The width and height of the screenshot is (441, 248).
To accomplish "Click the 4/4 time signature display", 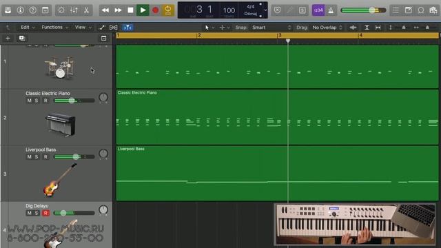I will pos(250,6).
